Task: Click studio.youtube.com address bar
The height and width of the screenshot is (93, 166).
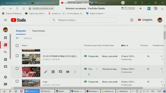Action: pos(41,9)
